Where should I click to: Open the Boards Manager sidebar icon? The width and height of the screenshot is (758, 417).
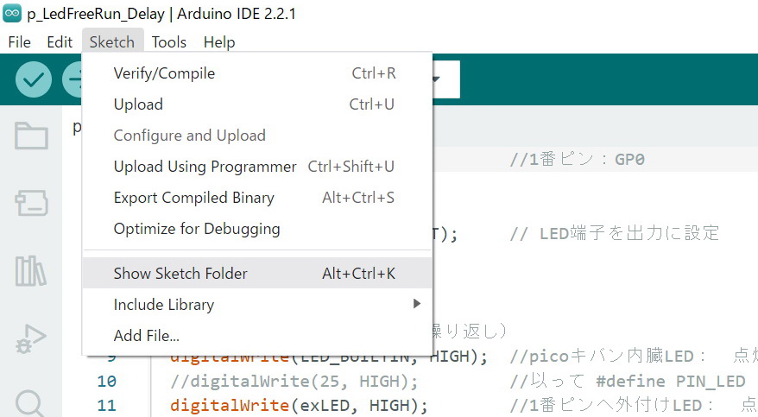click(31, 203)
